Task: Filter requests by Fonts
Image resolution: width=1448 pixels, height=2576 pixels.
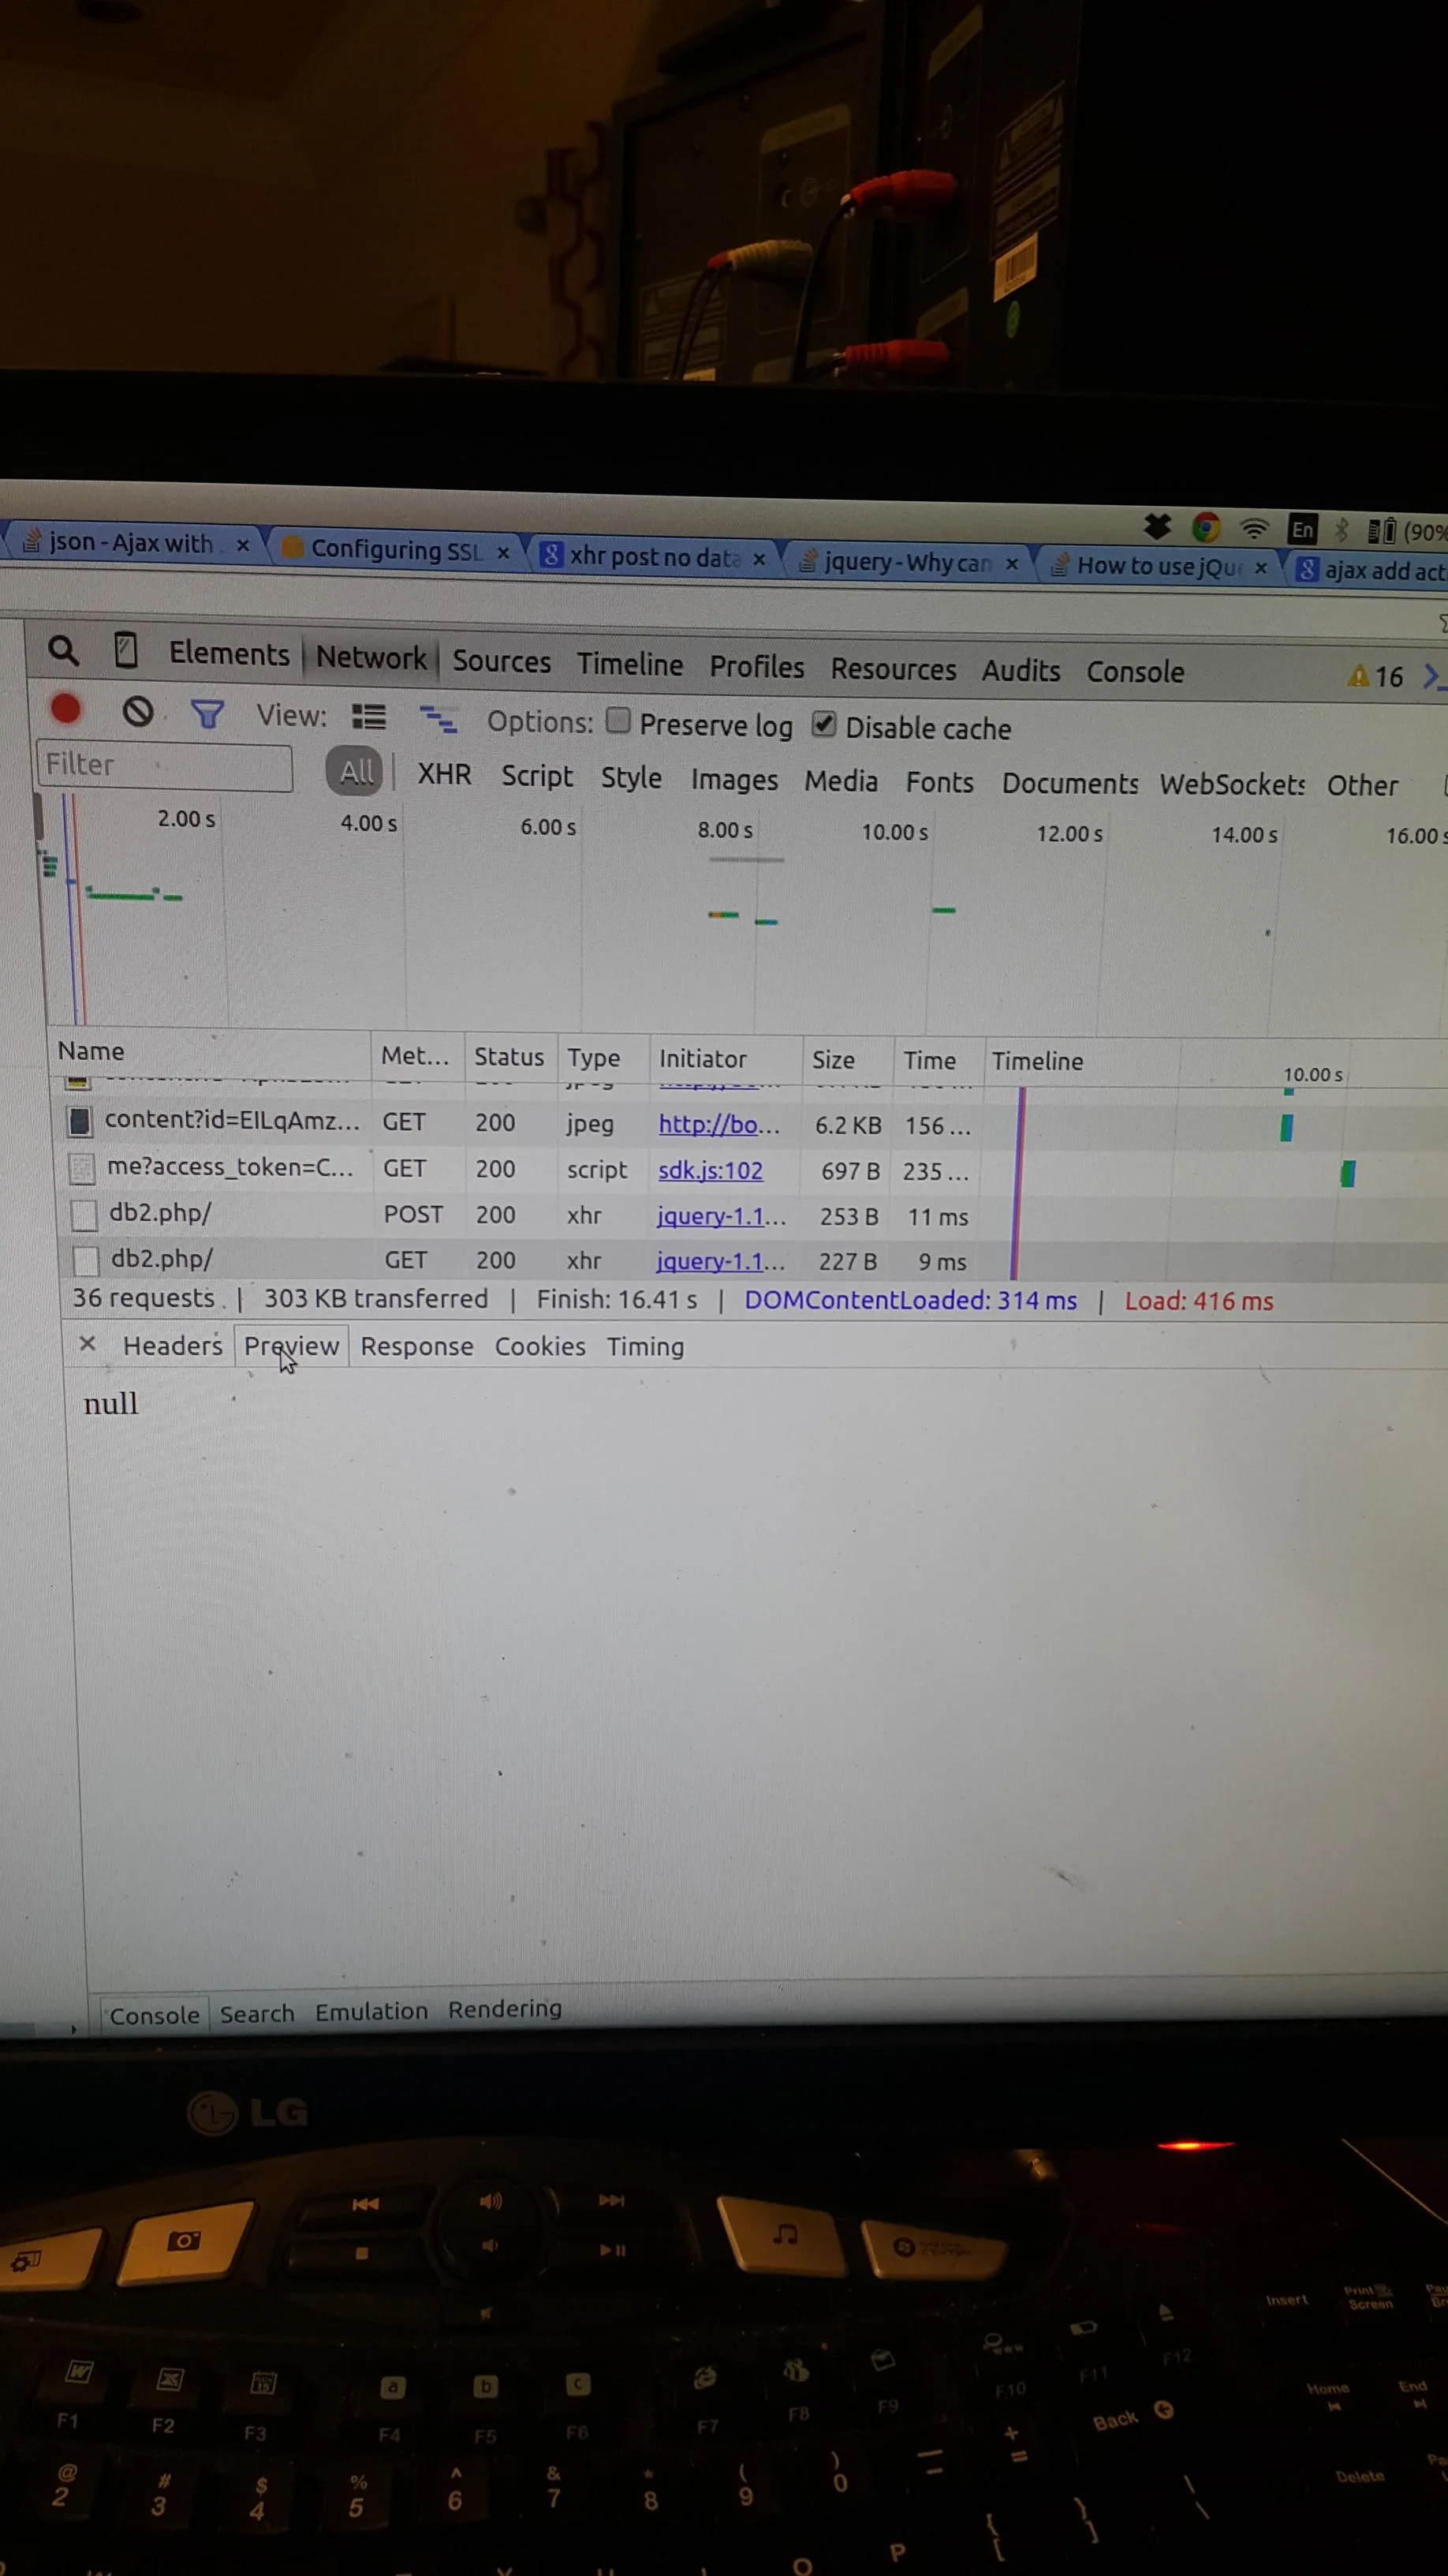Action: (x=940, y=783)
